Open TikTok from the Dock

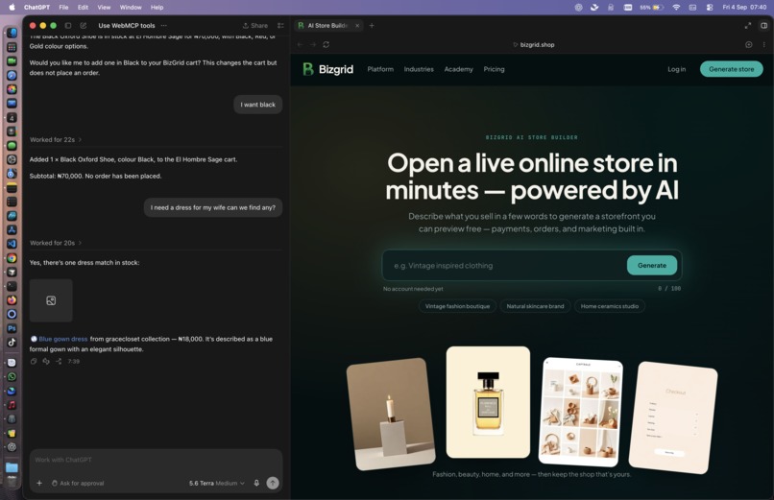coord(12,342)
